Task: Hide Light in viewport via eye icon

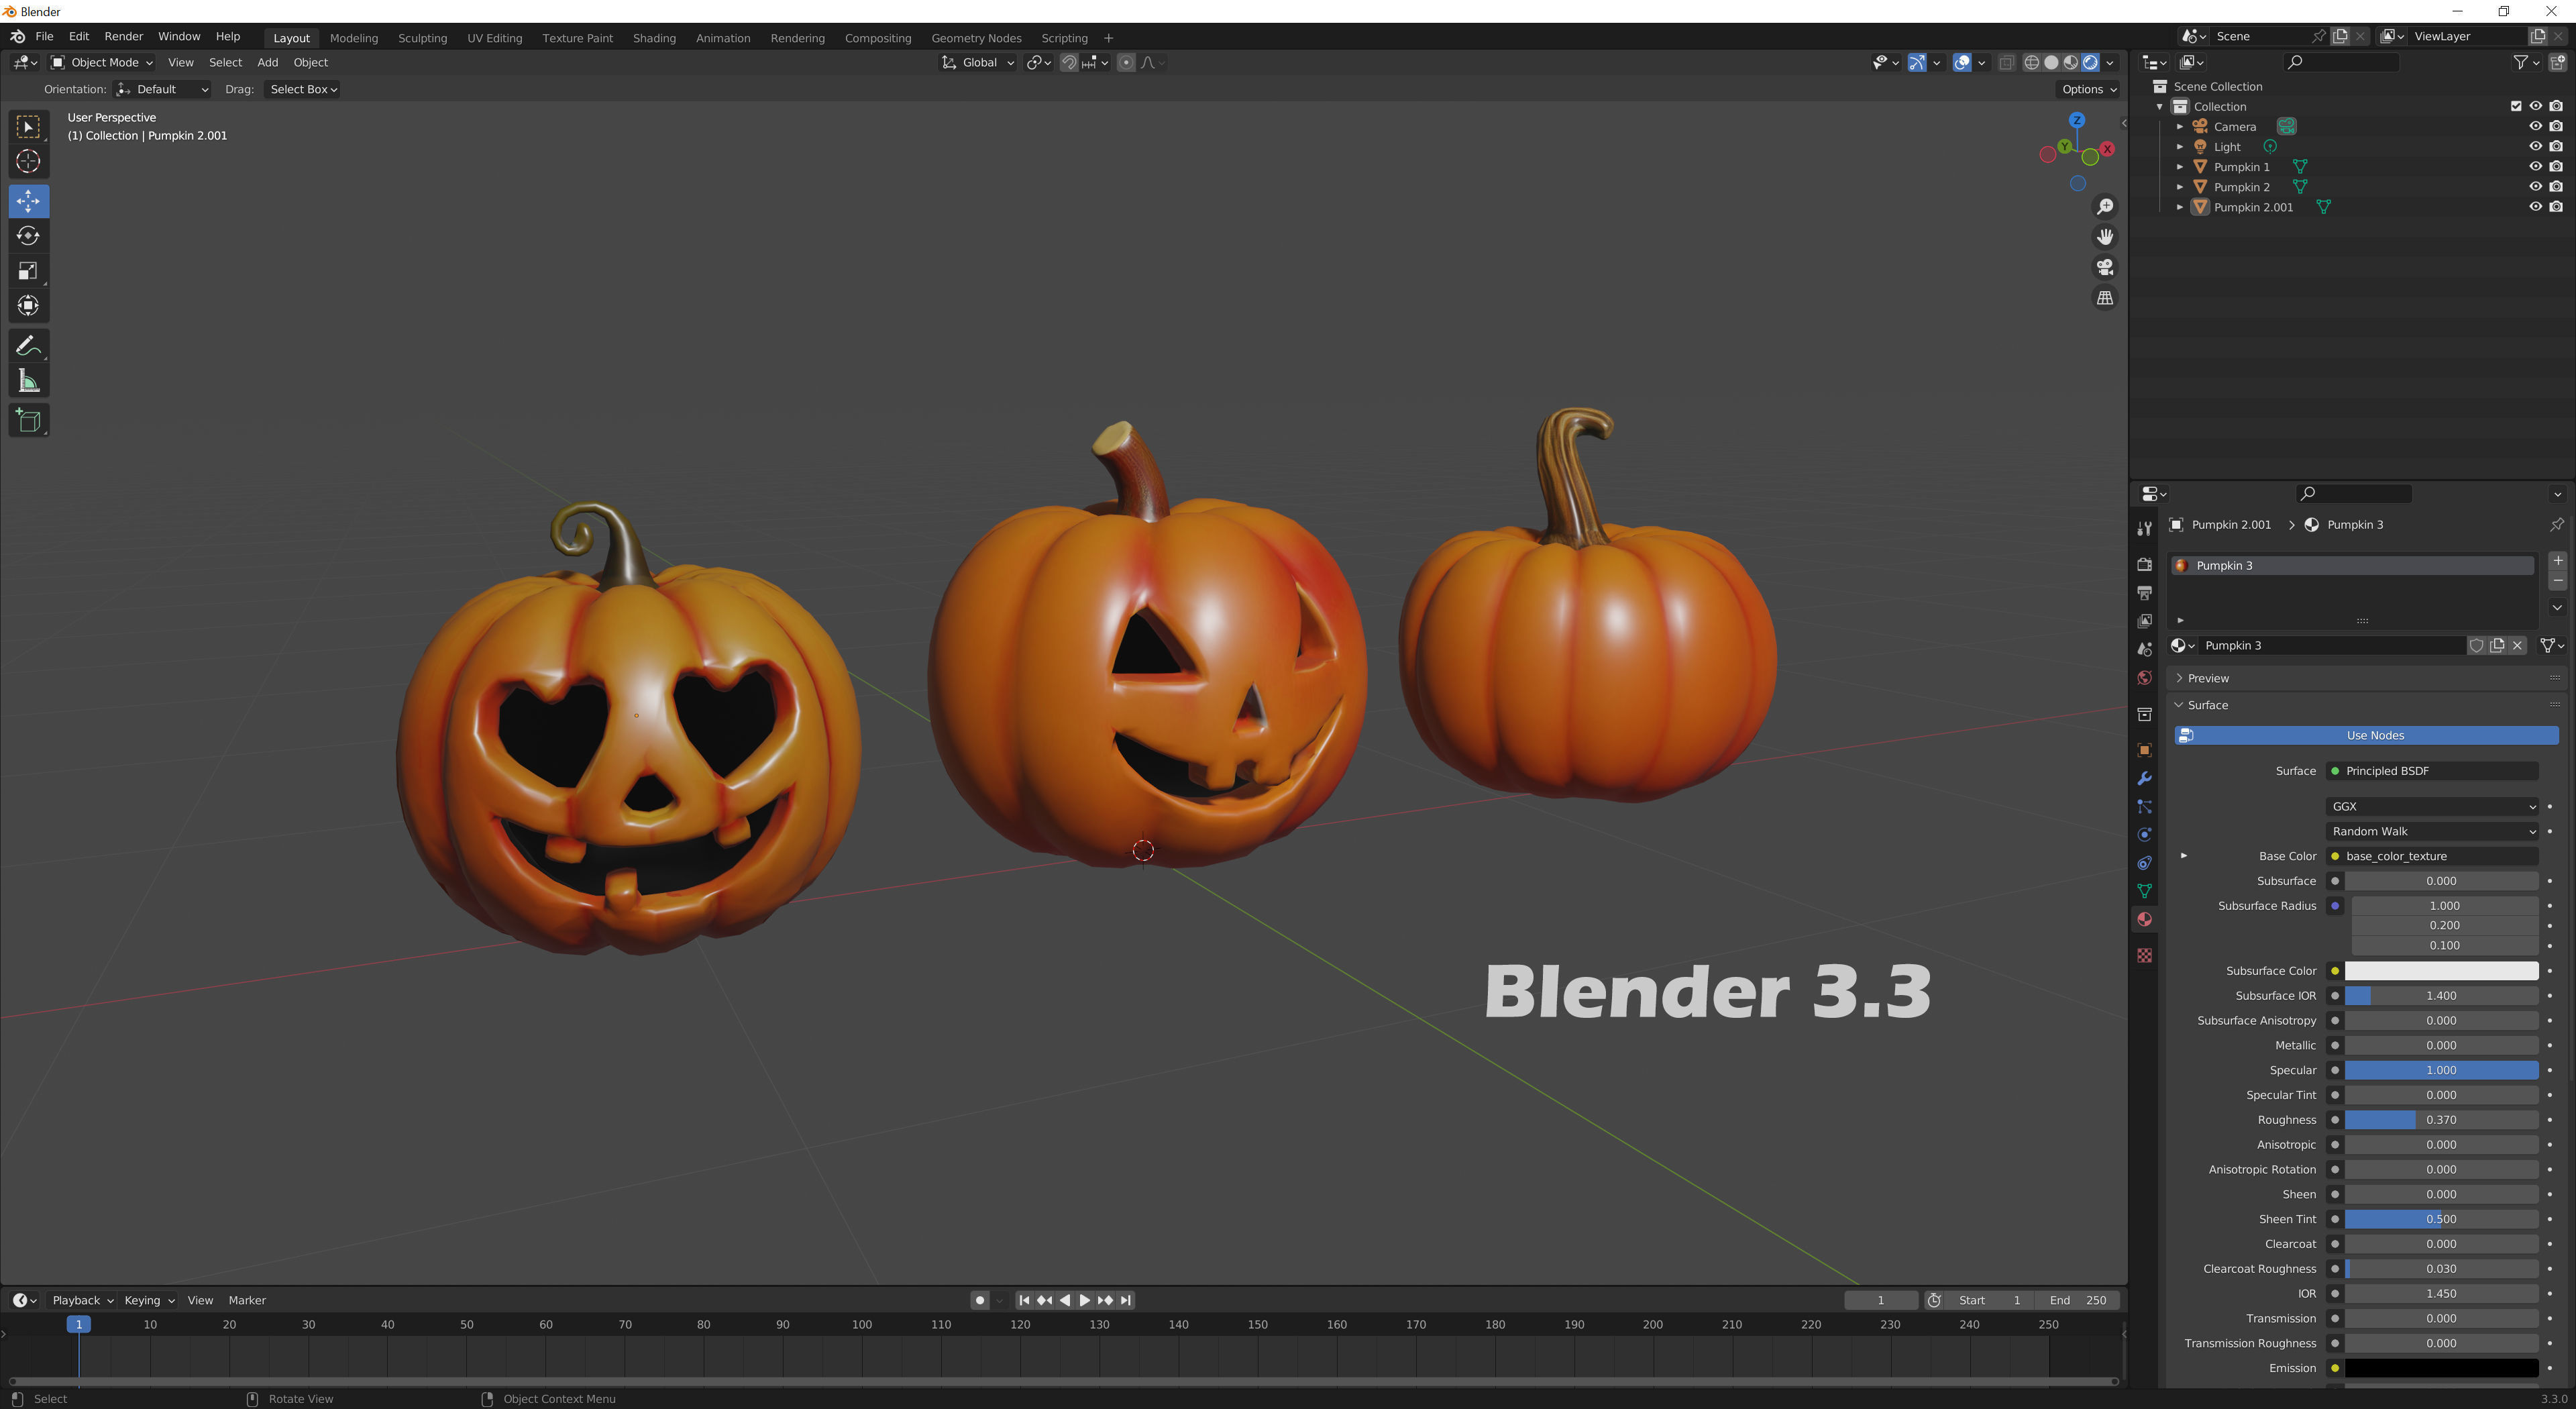Action: [2535, 146]
